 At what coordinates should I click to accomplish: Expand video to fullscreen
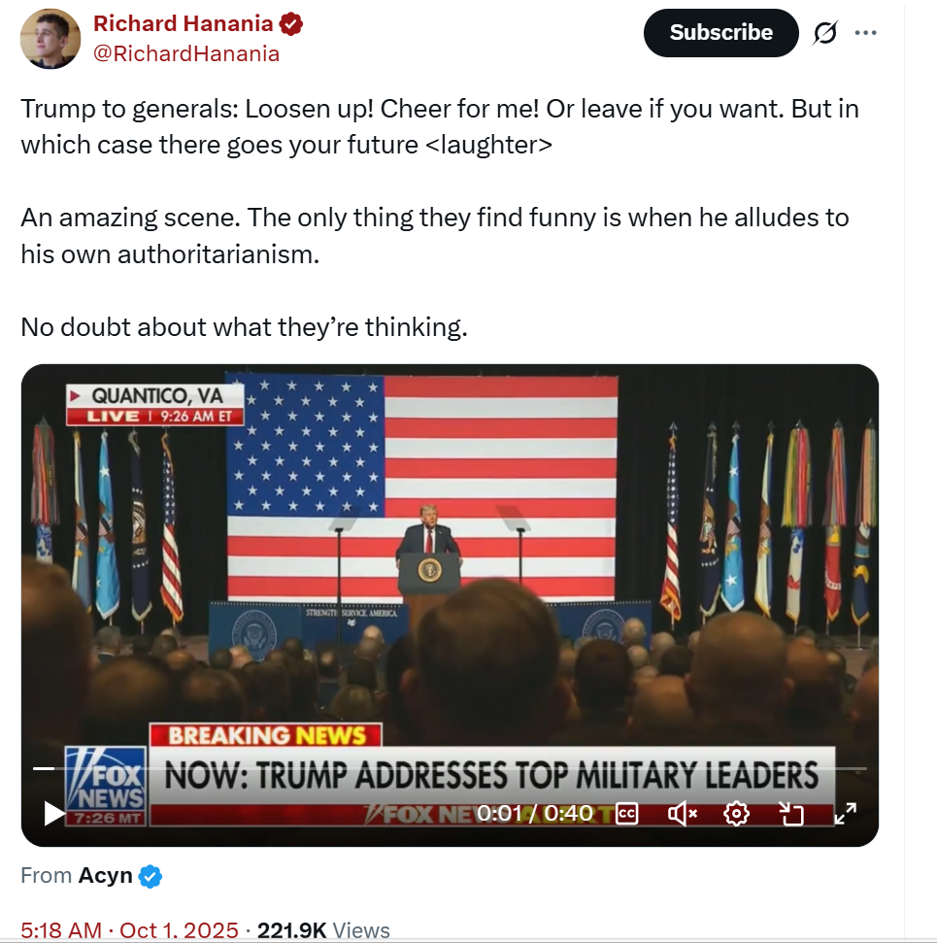[846, 813]
